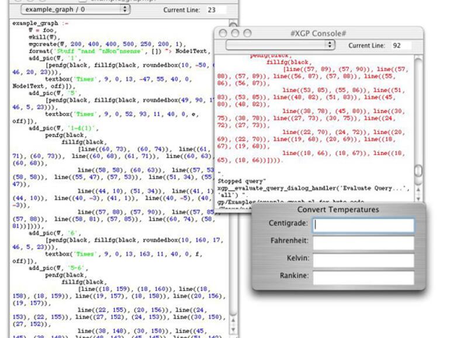Click the Current Line field showing 92
Viewport: 450px width, 338px height.
399,46
